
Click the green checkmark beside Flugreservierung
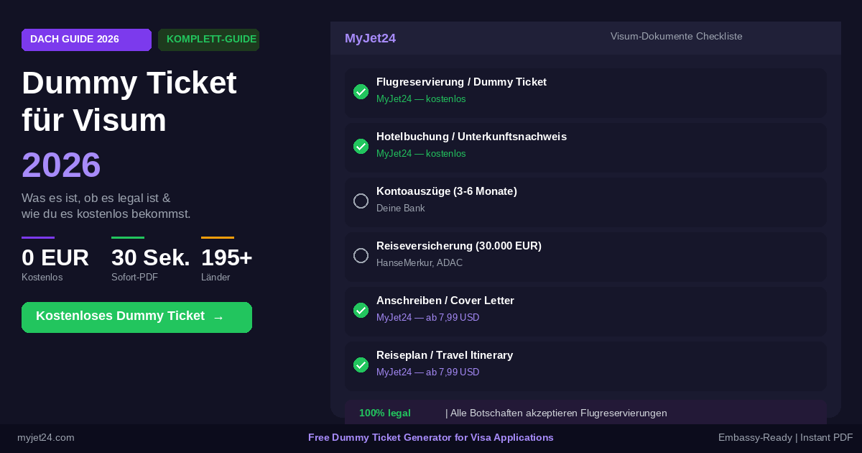(x=361, y=92)
